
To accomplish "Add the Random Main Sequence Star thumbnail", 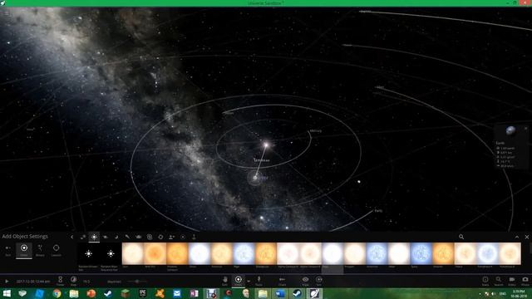I will [111, 253].
